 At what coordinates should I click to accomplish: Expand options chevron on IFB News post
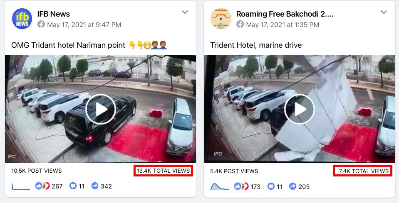tap(185, 12)
